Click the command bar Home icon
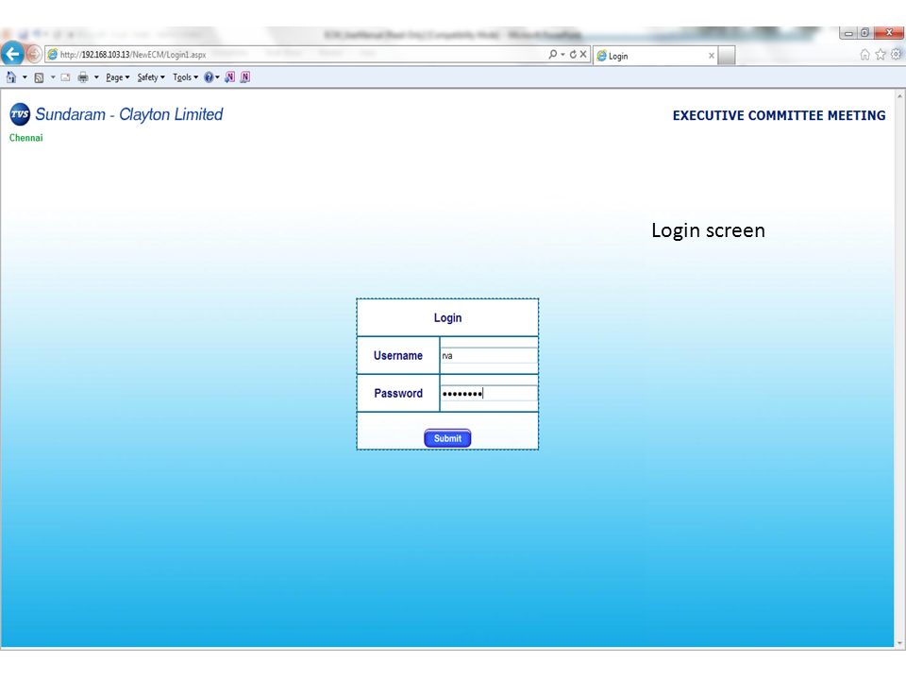 tap(11, 76)
